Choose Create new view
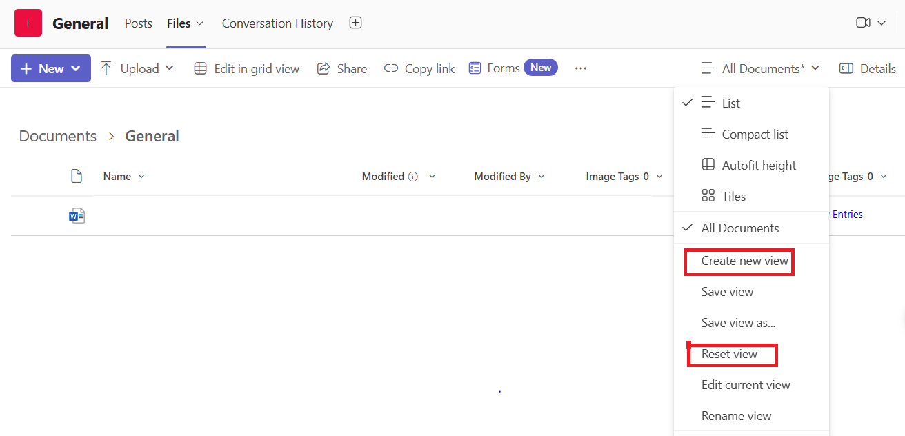The height and width of the screenshot is (436, 905). pyautogui.click(x=744, y=261)
